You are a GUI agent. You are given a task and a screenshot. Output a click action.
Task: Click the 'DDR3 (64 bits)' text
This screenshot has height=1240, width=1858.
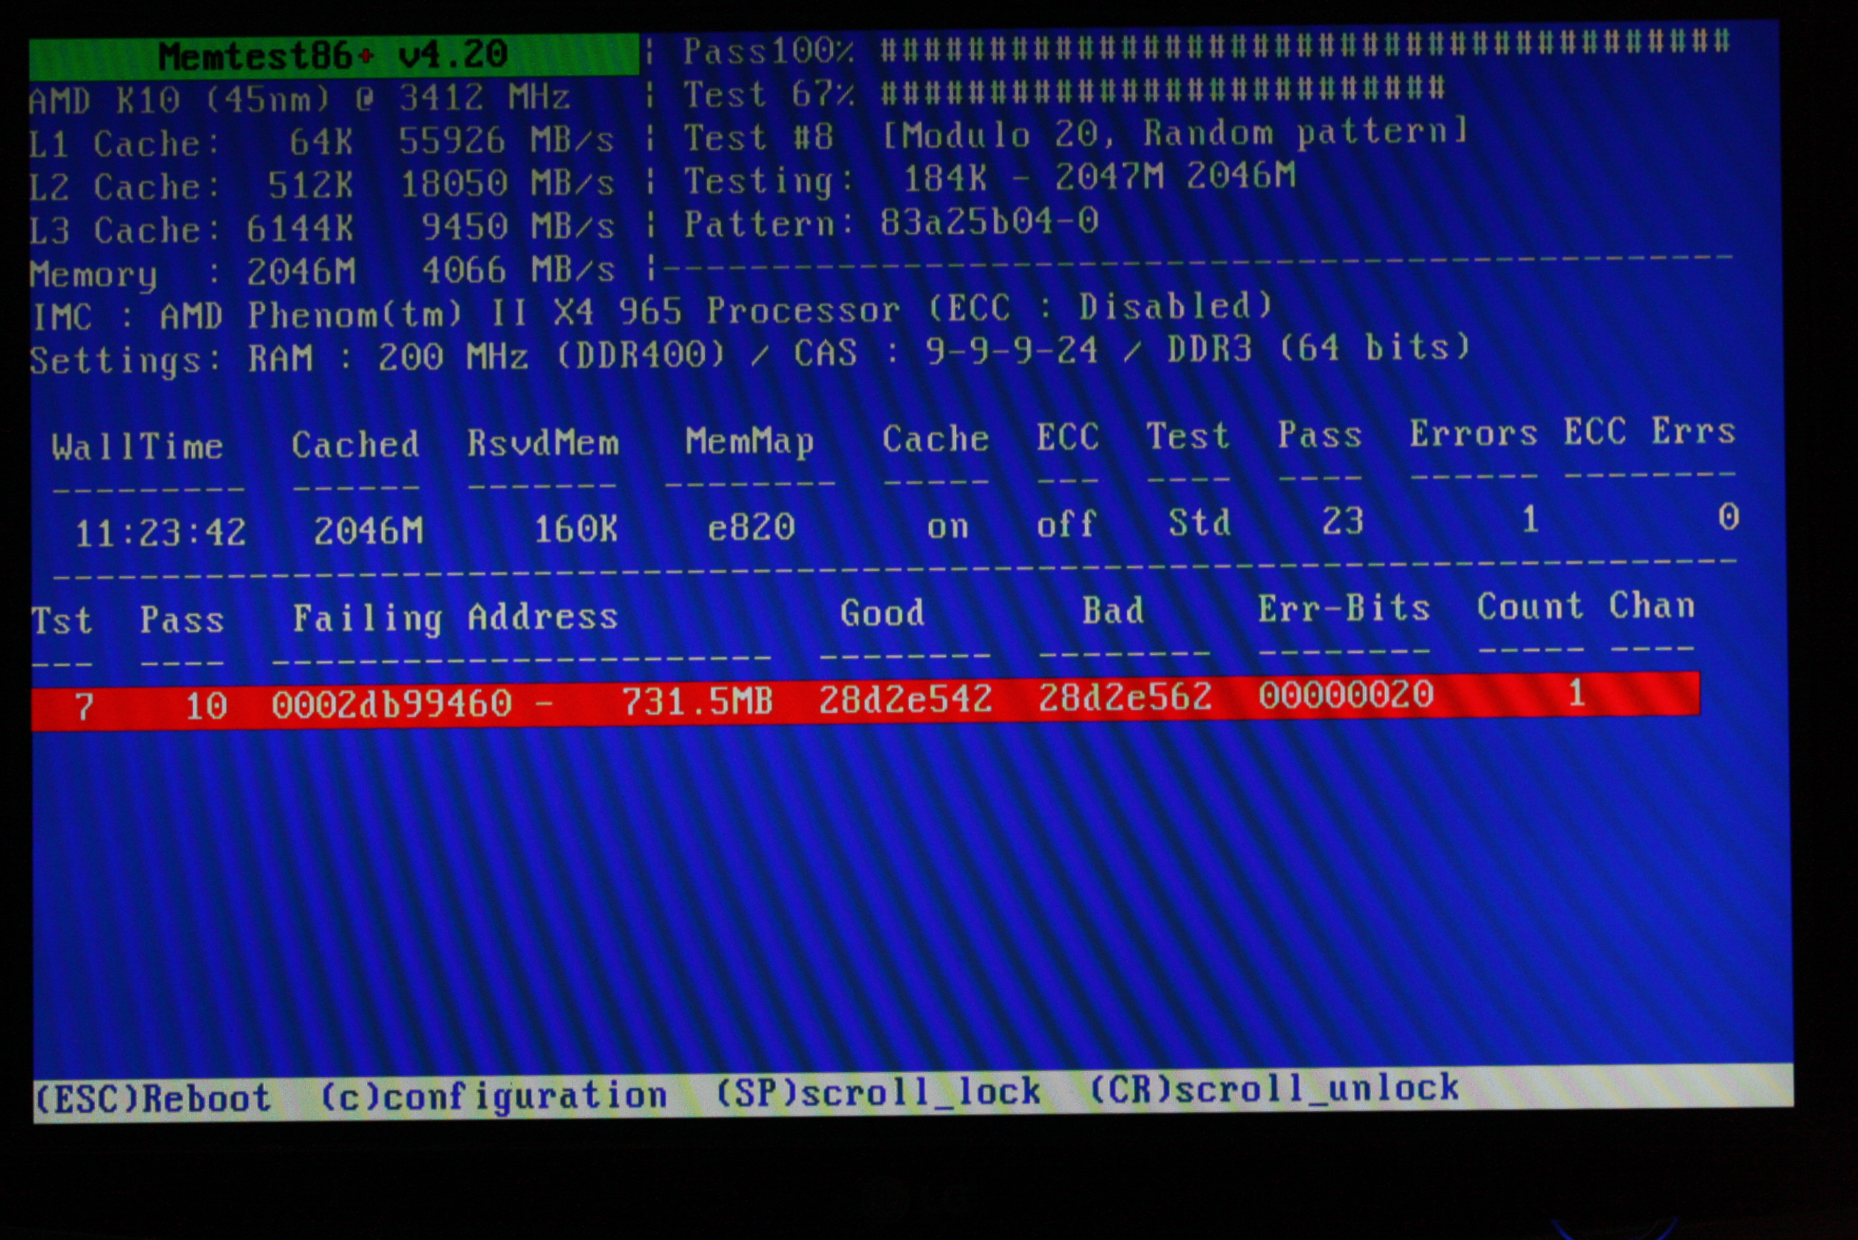(x=1318, y=348)
